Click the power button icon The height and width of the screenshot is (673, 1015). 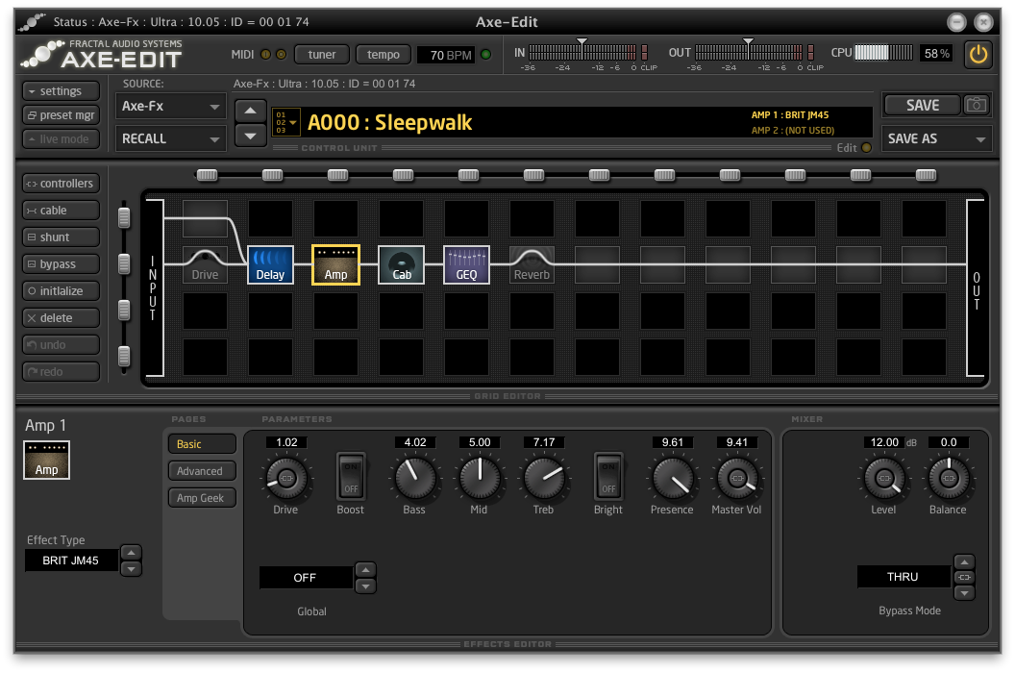978,54
